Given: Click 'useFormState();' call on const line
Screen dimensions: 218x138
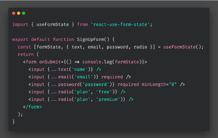Looking at the screenshot, I should click(x=183, y=47).
